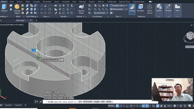Screen dimensions: 194x109
Task: Open the NE Isometric view dropdown
Action: pyautogui.click(x=119, y=9)
